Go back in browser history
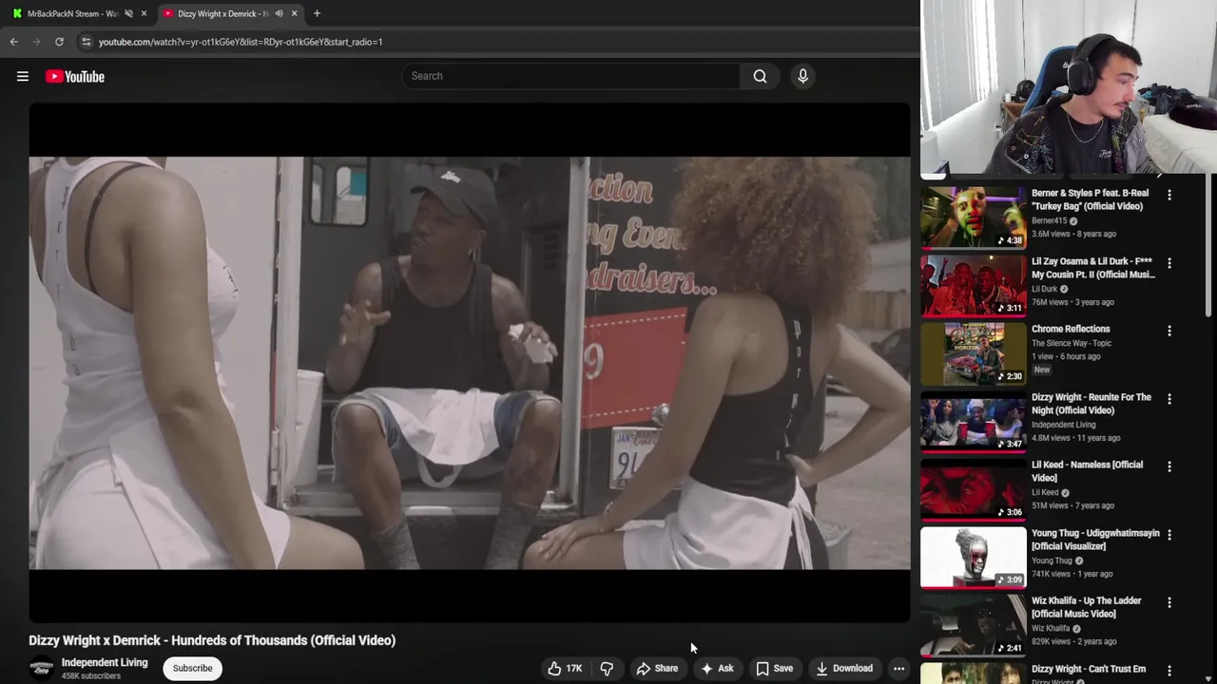The height and width of the screenshot is (684, 1217). (x=13, y=42)
